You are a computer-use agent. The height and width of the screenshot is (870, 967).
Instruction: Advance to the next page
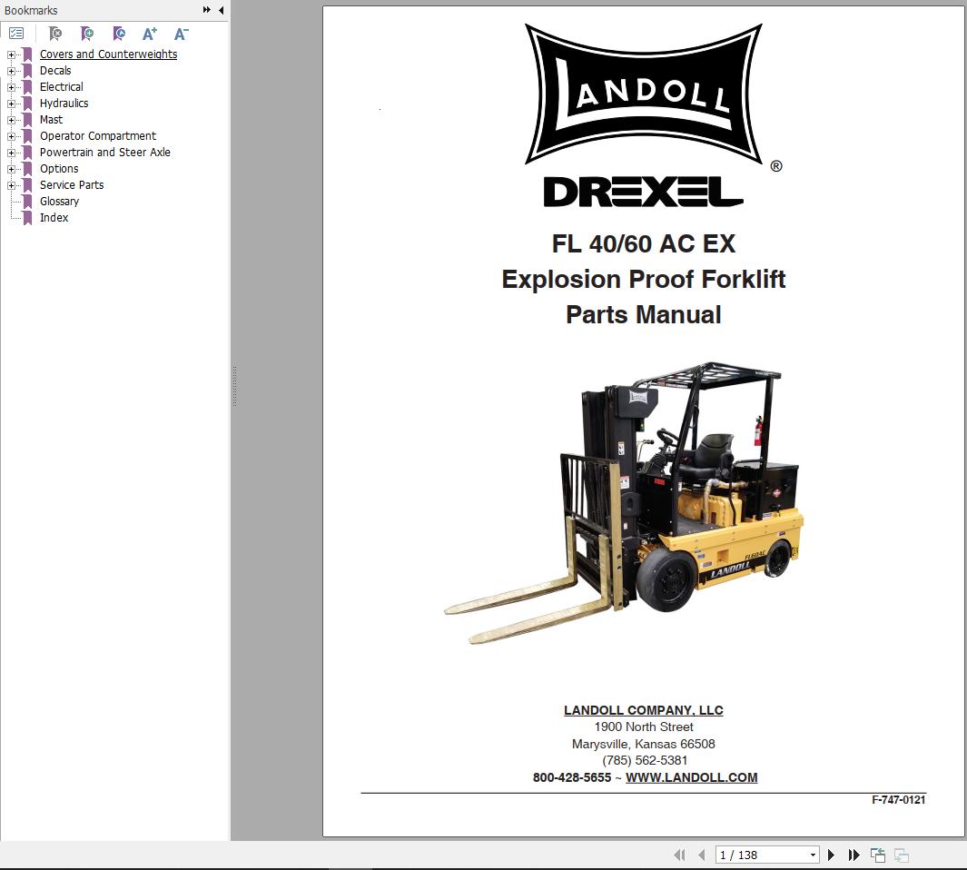(x=831, y=855)
